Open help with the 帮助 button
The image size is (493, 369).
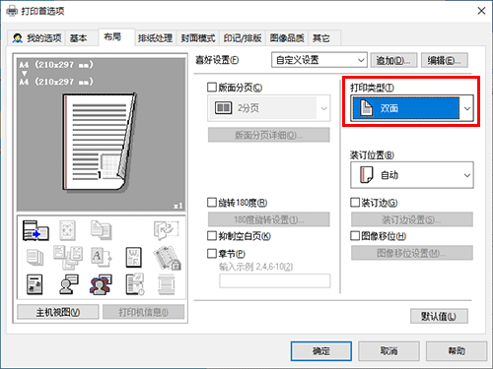point(457,351)
